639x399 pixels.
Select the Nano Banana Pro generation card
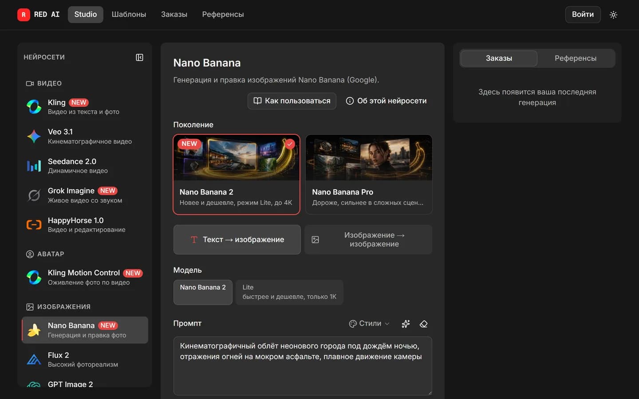tap(369, 174)
